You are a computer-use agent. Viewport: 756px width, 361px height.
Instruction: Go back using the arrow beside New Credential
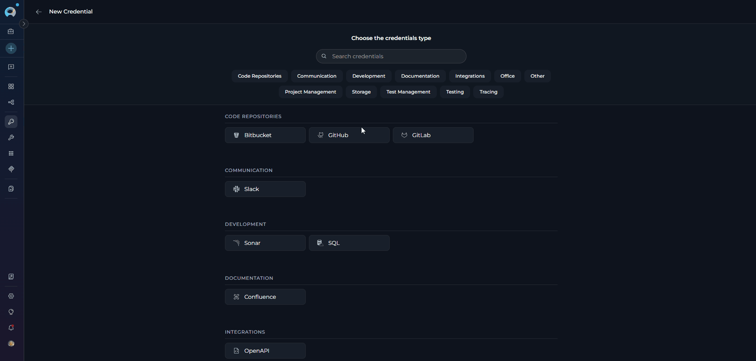[x=39, y=12]
